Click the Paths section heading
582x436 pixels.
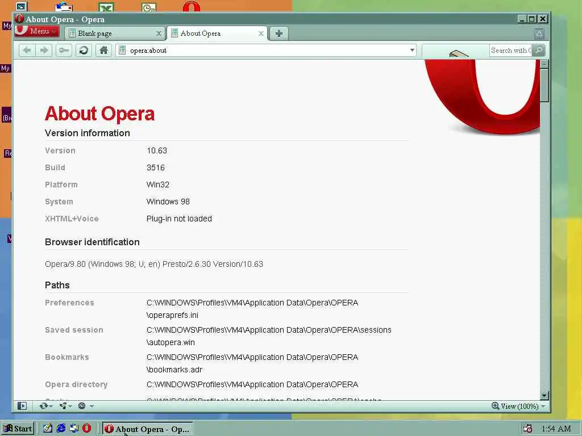57,285
